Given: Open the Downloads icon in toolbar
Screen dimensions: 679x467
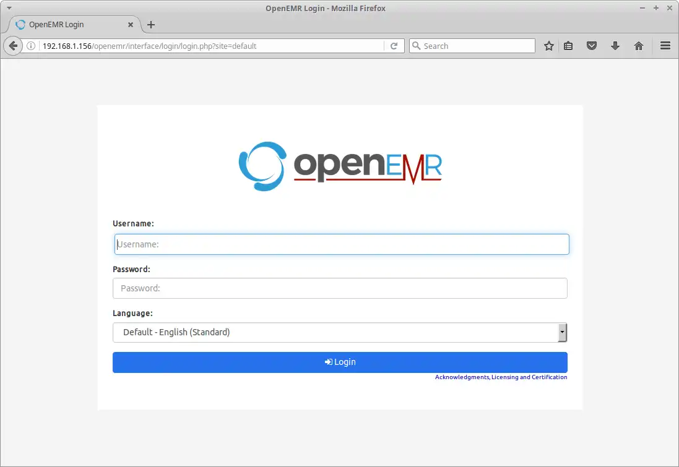Looking at the screenshot, I should click(x=615, y=45).
